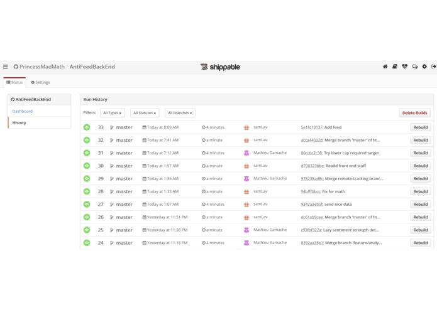
Task: Click success status icon for build 33
Action: coord(87,127)
